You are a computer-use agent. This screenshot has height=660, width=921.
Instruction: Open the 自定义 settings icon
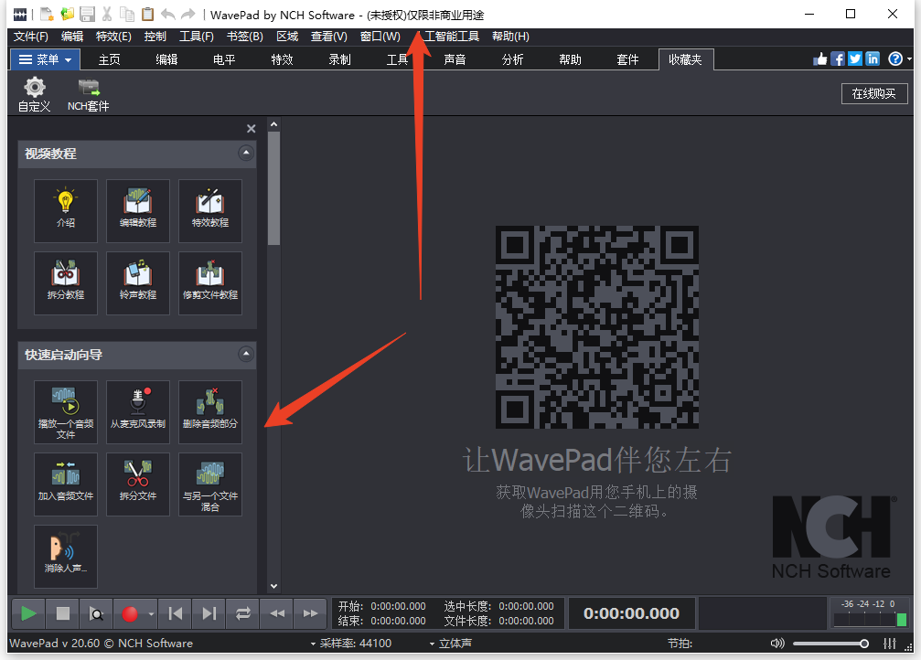(33, 92)
